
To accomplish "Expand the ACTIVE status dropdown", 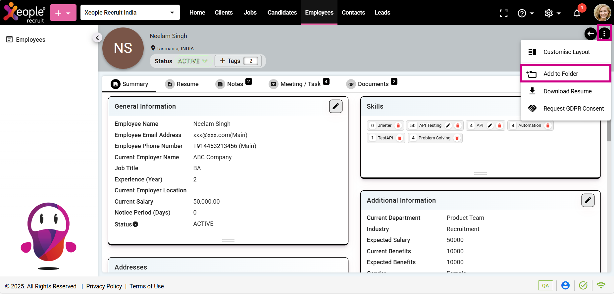I will (x=192, y=61).
